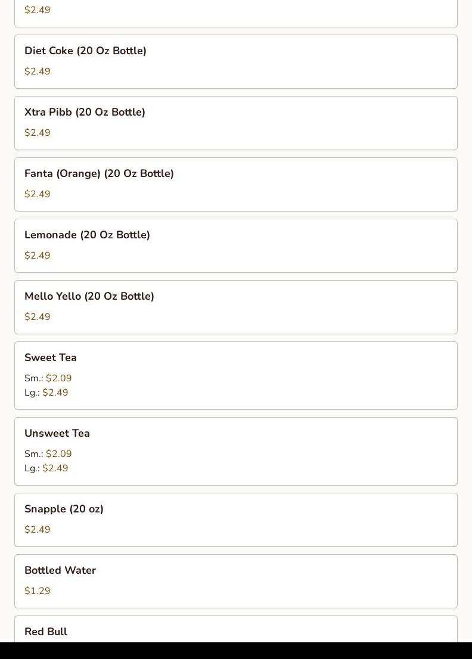Choose the Bottled Water item title
This screenshot has width=472, height=659.
60,571
